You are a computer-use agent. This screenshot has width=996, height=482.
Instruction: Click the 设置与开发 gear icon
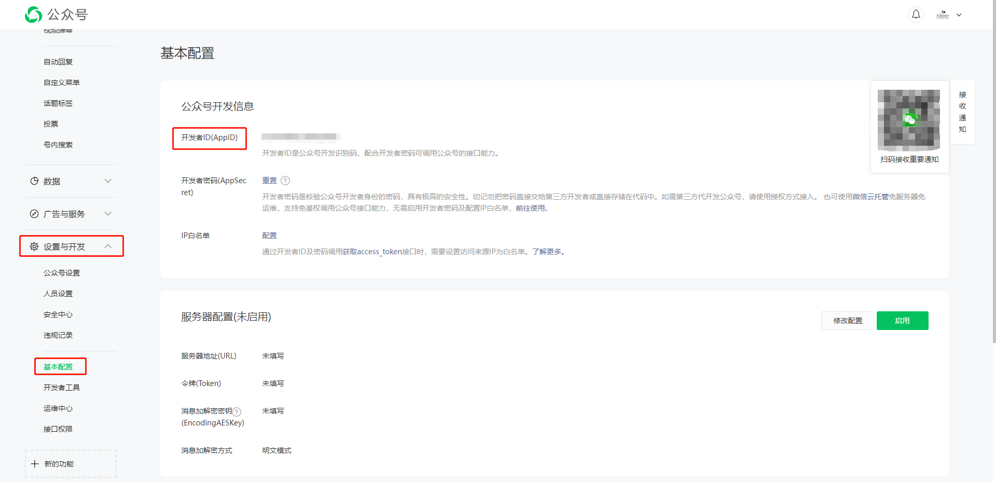[x=34, y=246]
